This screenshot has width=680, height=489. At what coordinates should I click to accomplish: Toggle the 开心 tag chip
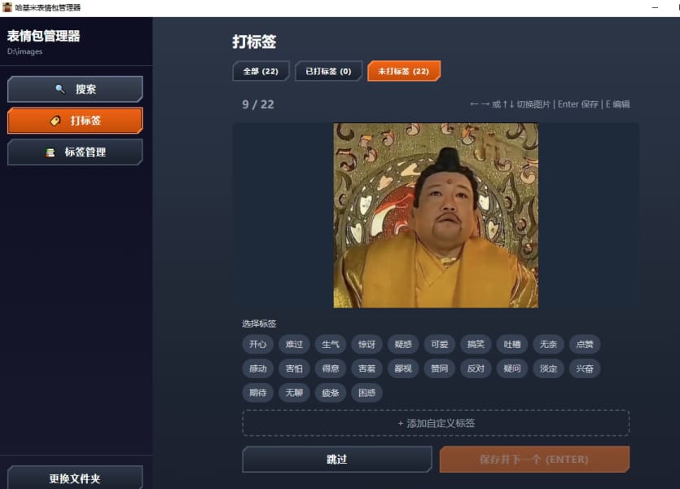[x=258, y=345]
